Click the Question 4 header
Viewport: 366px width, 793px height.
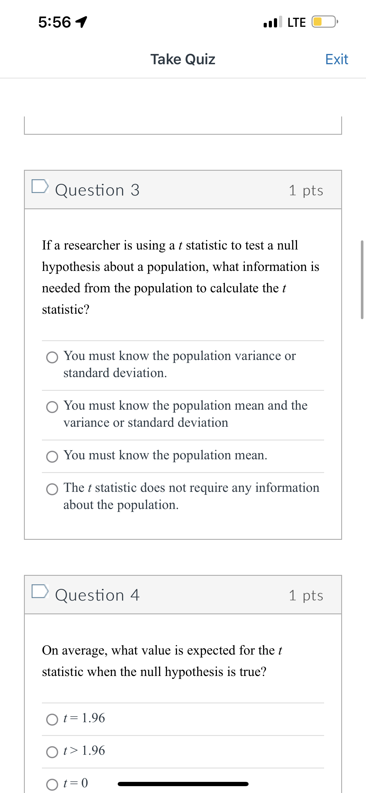point(97,595)
